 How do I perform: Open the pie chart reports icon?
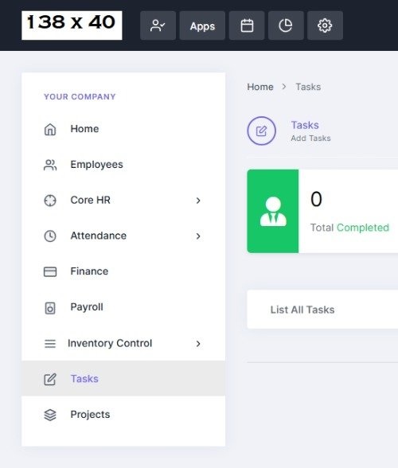tap(286, 25)
